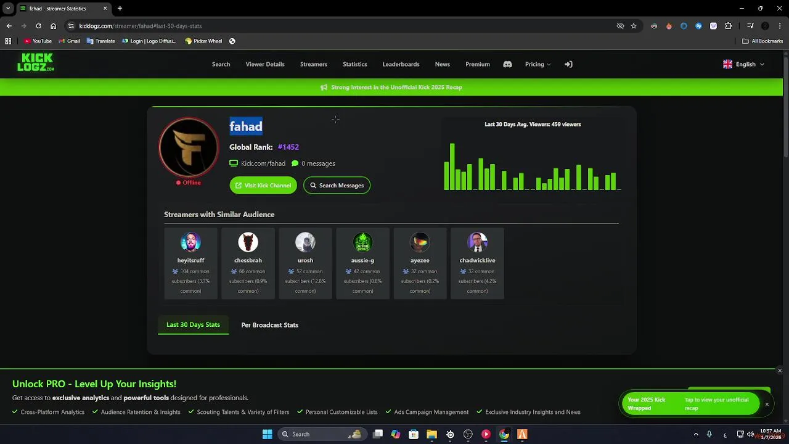Screen dimensions: 789x444
Task: Open the Discord icon link in navbar
Action: coord(507,64)
